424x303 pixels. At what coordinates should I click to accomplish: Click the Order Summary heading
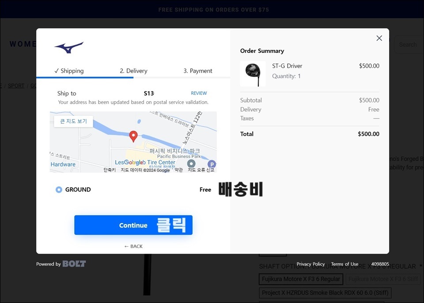262,51
